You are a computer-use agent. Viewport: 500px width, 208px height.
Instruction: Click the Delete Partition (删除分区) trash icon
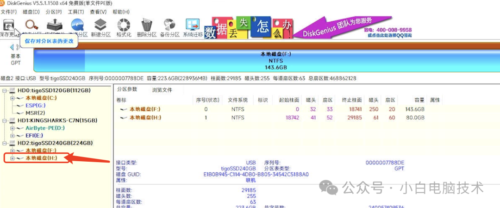(146, 25)
